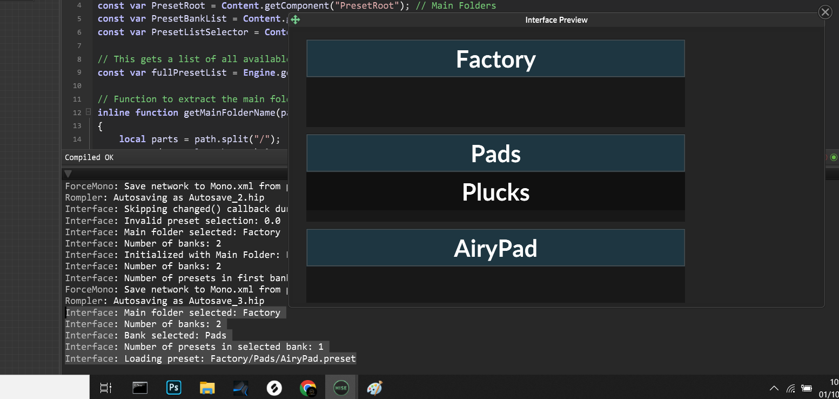This screenshot has height=399, width=839.
Task: Select the Factory main folder
Action: (x=495, y=58)
